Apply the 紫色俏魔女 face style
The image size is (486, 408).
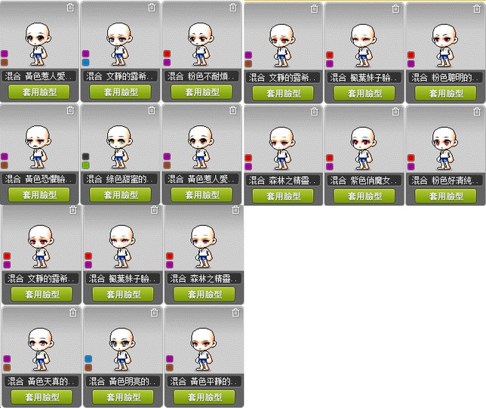(364, 196)
